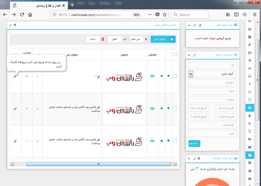
Task: Click the horizontal scrollbar left arrow
Action: [x=12, y=164]
